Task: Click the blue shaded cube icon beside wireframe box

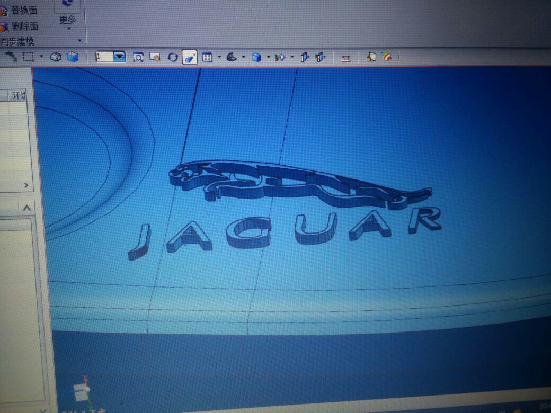Action: coord(73,57)
